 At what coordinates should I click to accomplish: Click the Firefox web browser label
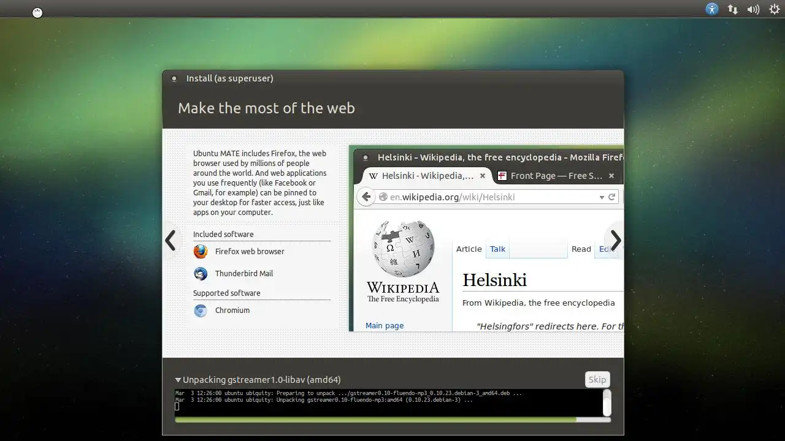(250, 252)
